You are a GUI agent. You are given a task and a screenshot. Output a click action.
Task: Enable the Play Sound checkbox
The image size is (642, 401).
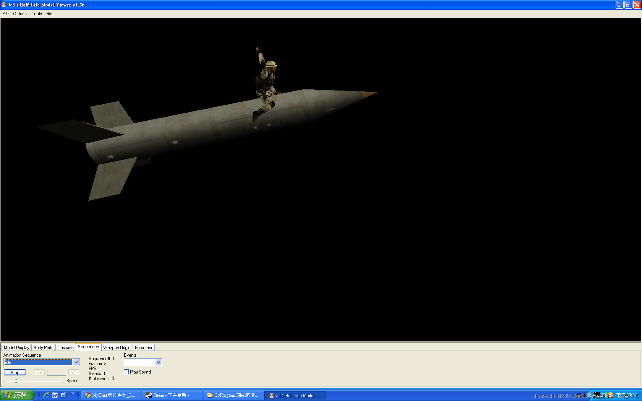click(126, 372)
